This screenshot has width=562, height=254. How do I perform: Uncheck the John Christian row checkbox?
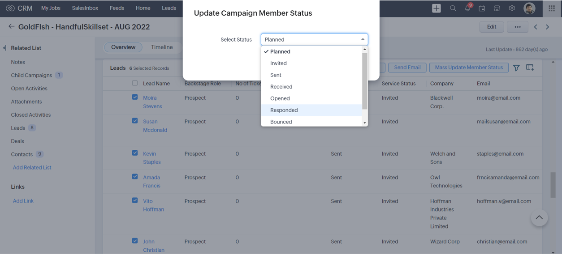pyautogui.click(x=135, y=241)
